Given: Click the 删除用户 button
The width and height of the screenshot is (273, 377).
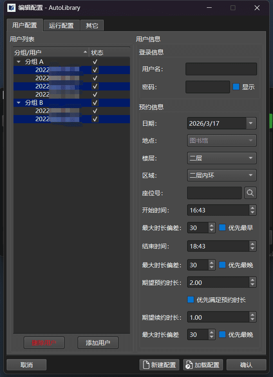Looking at the screenshot, I should pos(44,343).
